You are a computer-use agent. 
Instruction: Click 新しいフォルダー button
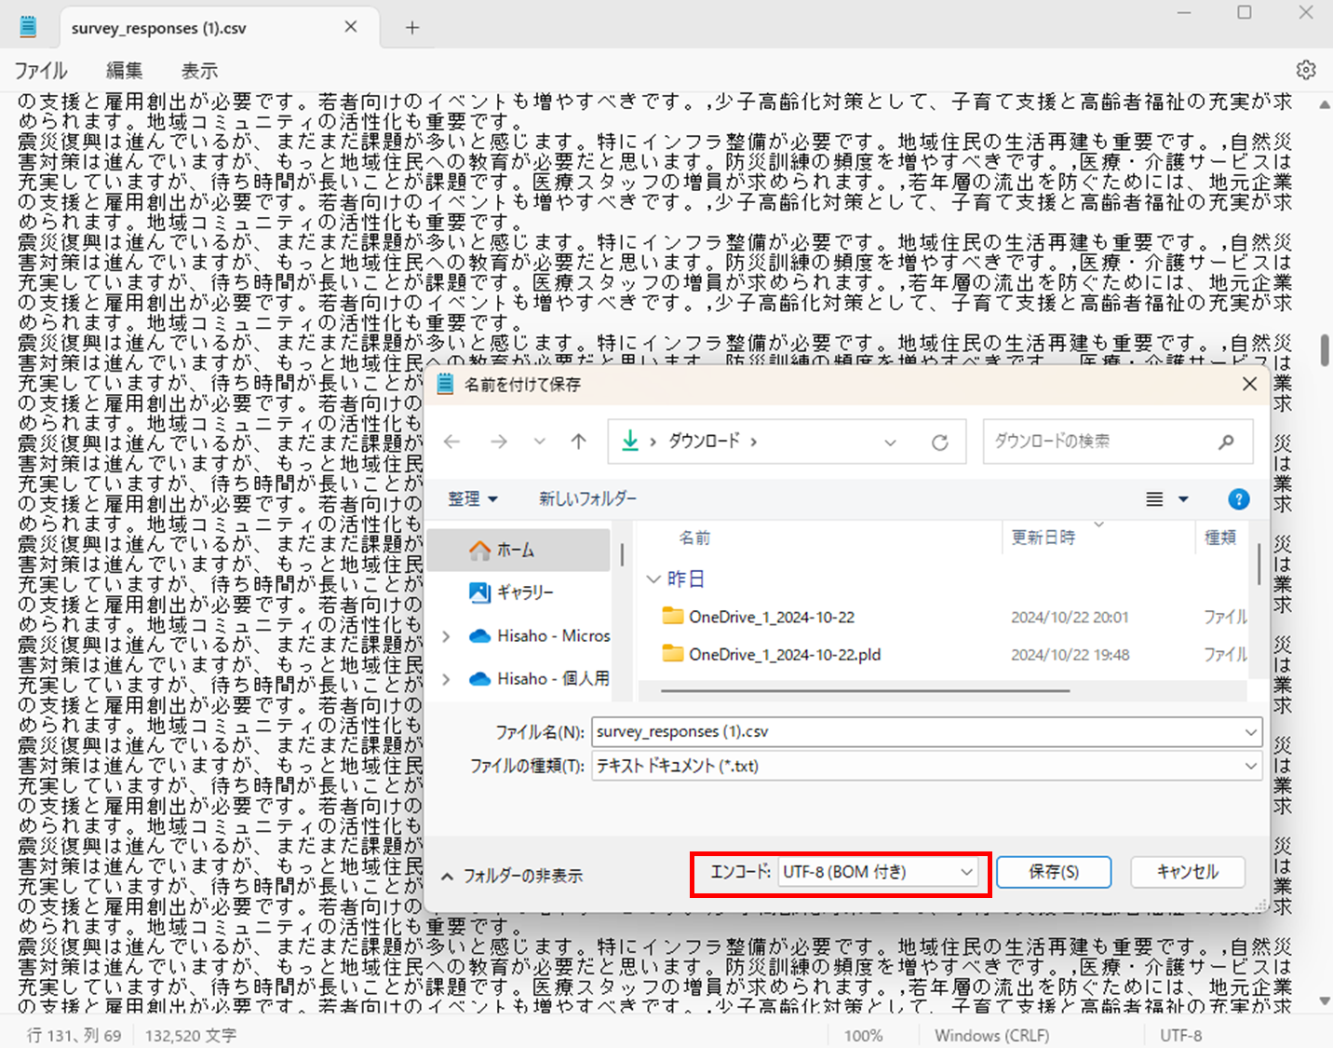point(588,499)
